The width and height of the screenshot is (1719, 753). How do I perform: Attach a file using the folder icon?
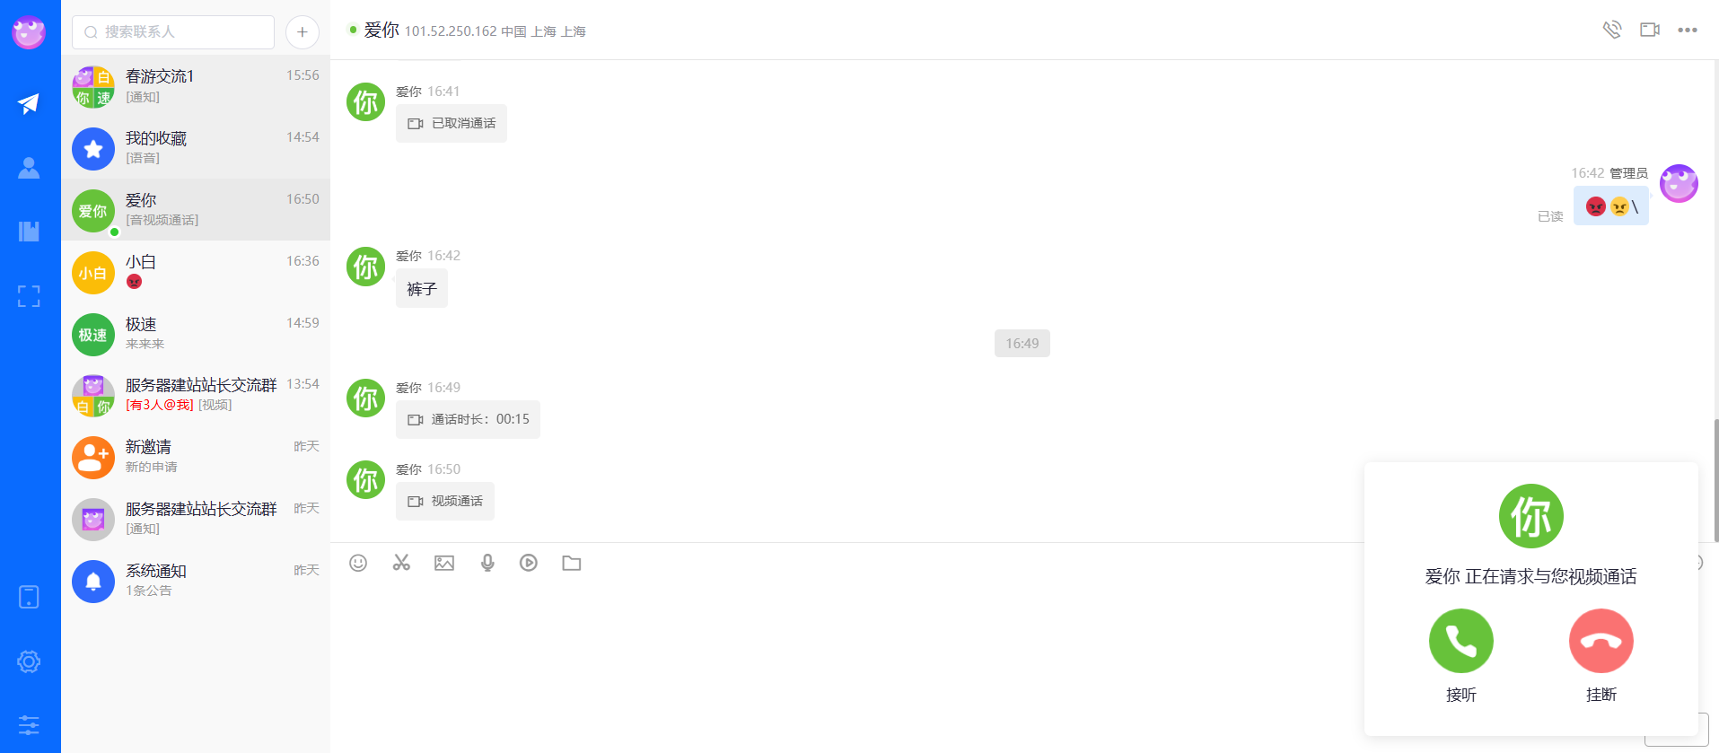tap(572, 563)
